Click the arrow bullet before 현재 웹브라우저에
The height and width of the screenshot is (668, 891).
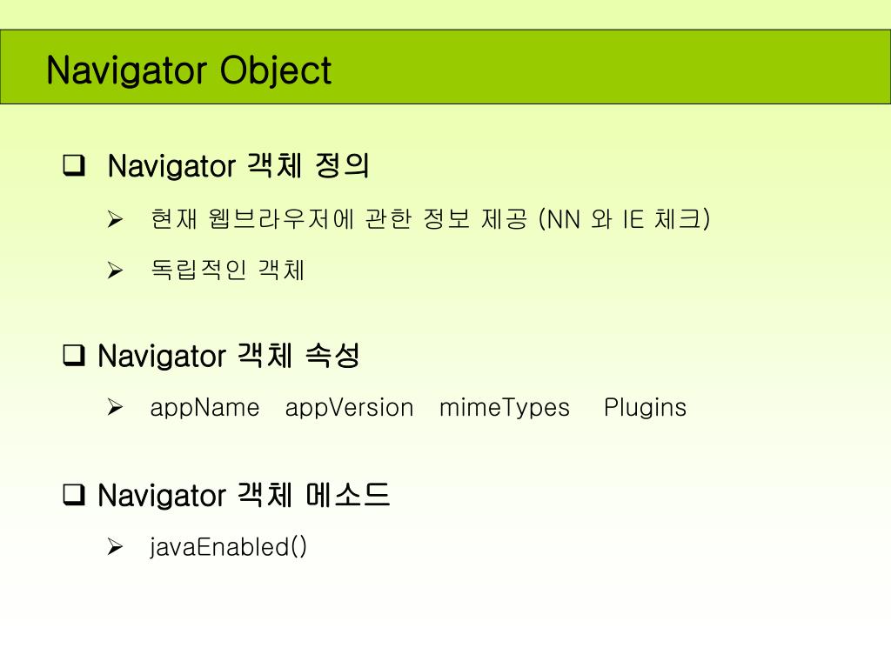(x=115, y=218)
